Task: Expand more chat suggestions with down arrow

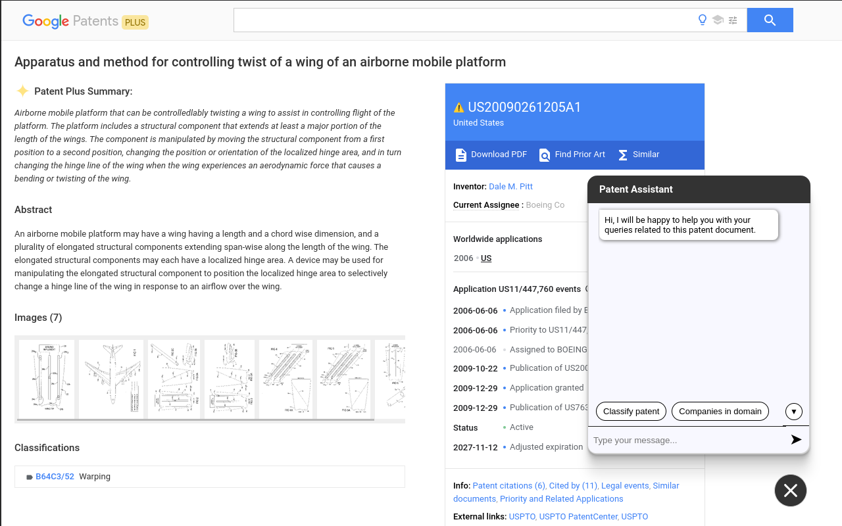Action: (x=793, y=412)
